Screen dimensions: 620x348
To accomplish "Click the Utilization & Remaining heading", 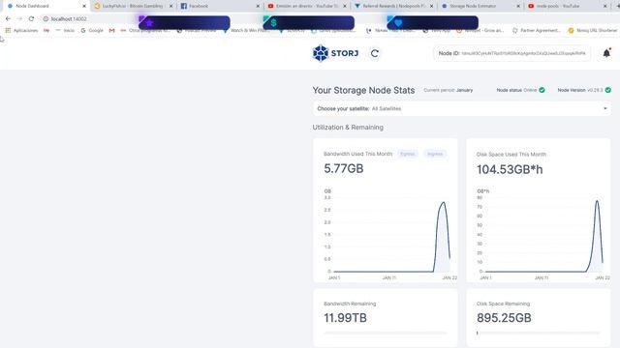I will click(348, 128).
